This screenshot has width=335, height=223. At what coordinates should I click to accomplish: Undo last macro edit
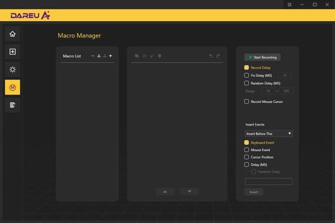click(211, 56)
